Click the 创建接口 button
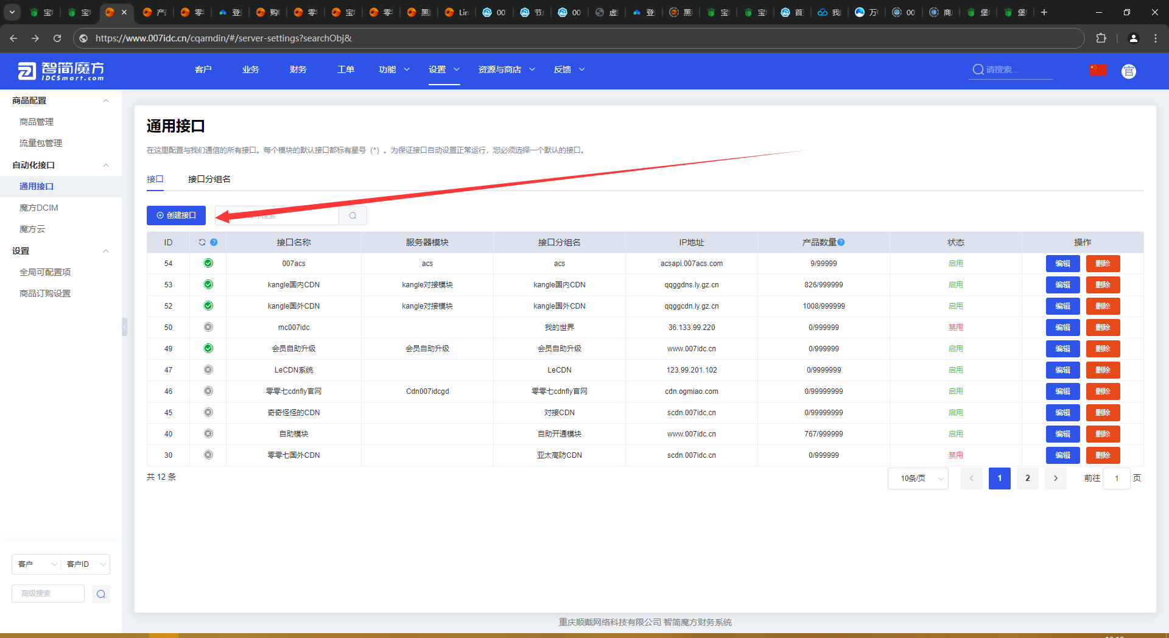 point(176,216)
